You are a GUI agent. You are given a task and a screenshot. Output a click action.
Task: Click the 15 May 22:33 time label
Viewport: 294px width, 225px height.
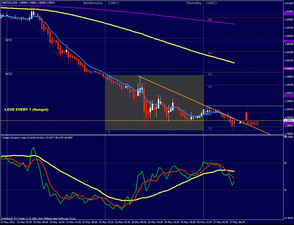click(x=106, y=222)
